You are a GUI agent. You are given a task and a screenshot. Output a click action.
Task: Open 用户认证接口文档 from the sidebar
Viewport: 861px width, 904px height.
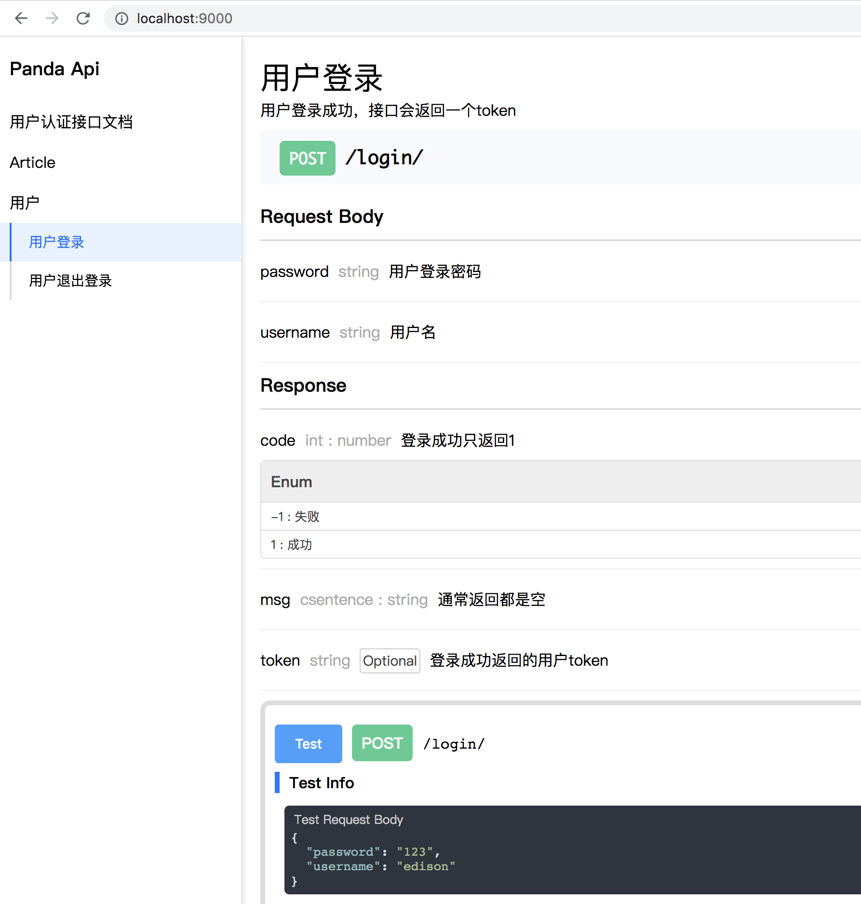[x=71, y=122]
